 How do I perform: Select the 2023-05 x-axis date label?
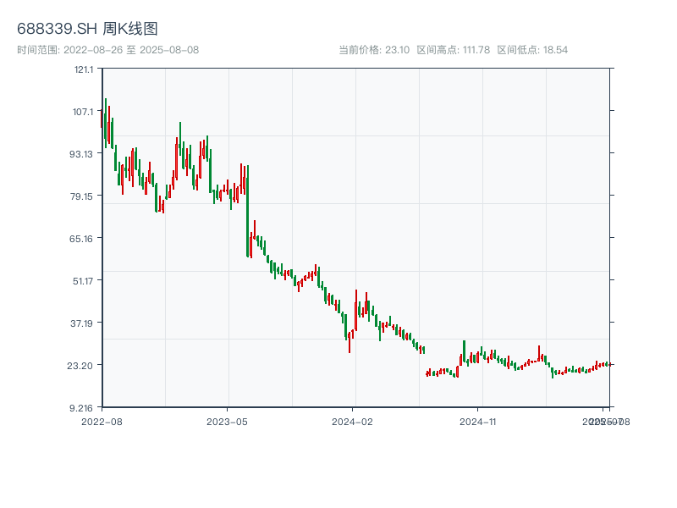tap(227, 421)
